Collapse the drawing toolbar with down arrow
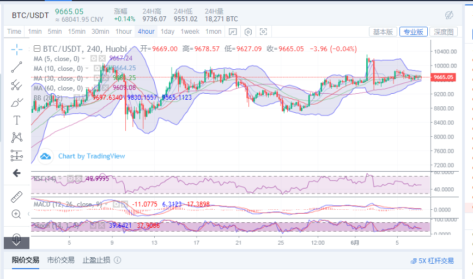Screen dimensions: 473x279 tap(16, 240)
